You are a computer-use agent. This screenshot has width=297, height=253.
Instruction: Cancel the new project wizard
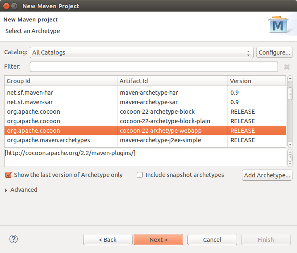pyautogui.click(x=212, y=240)
